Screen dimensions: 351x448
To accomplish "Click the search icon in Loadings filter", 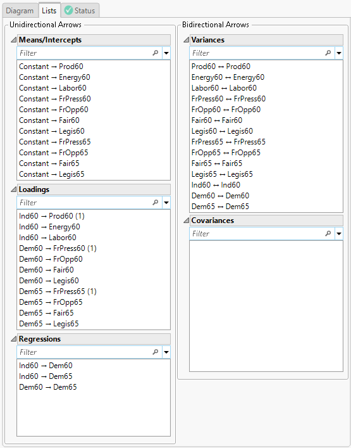I will (156, 202).
